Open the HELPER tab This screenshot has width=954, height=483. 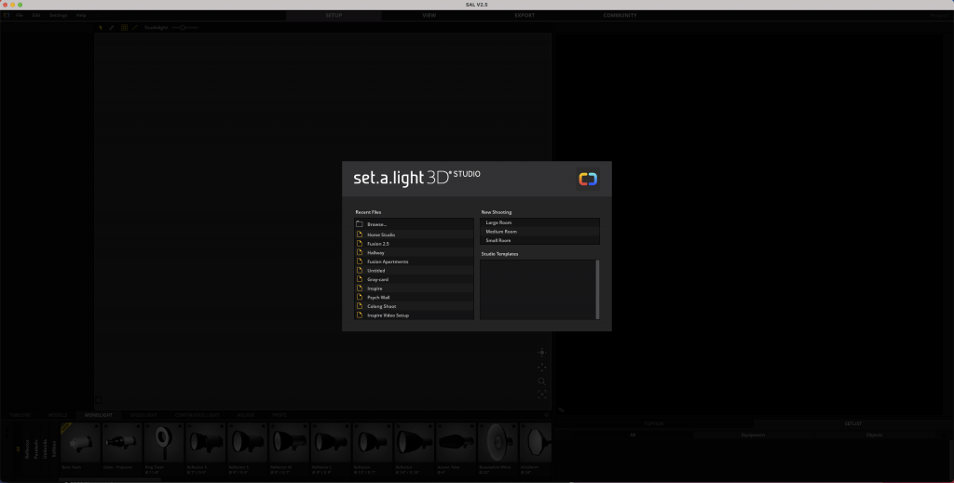246,415
